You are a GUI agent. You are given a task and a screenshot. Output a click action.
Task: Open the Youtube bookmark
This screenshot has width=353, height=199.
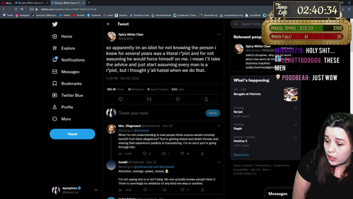(x=78, y=15)
